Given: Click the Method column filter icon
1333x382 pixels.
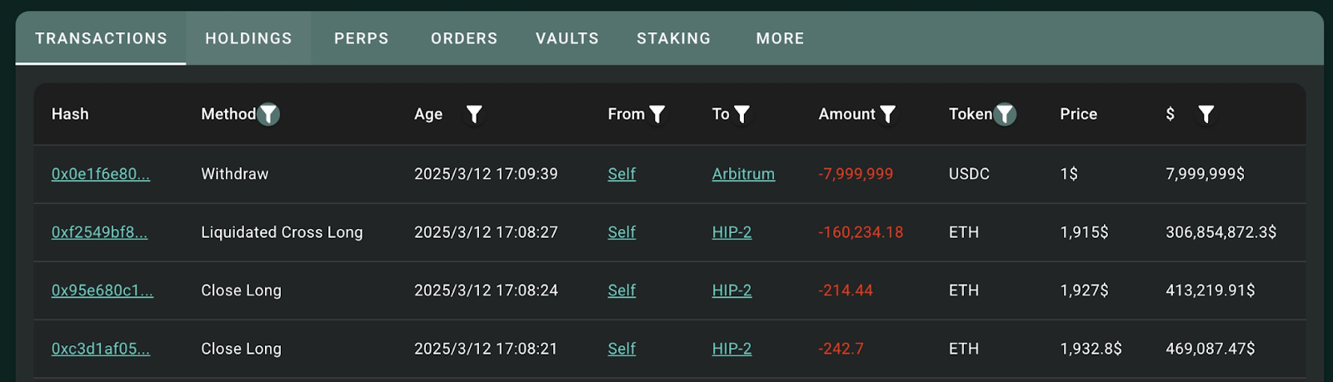Looking at the screenshot, I should pyautogui.click(x=268, y=114).
